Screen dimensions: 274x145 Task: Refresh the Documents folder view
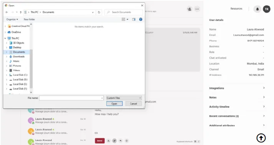tap(99, 12)
